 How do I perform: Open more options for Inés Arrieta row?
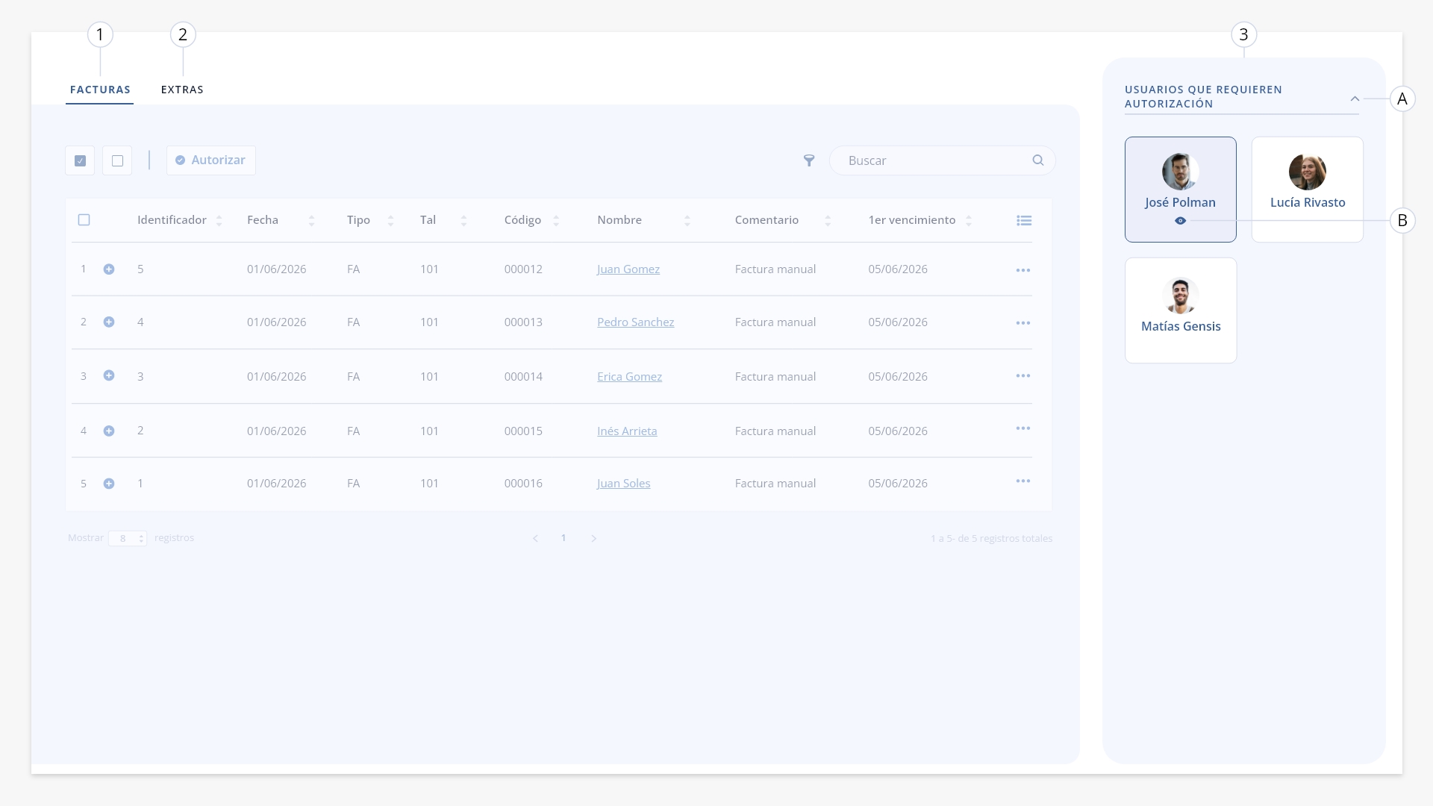tap(1023, 428)
